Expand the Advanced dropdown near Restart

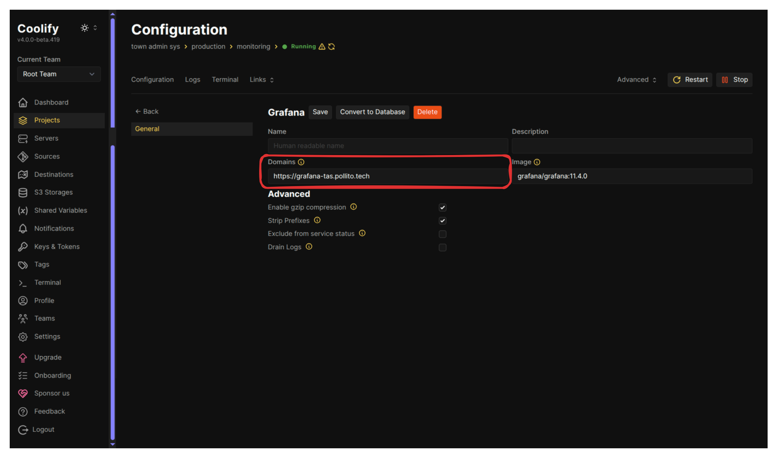click(636, 80)
